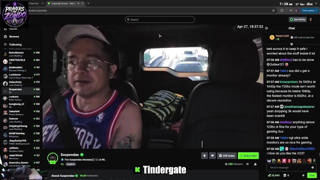
Task: Click the Suspendas live avatar
Action: pos(52,158)
